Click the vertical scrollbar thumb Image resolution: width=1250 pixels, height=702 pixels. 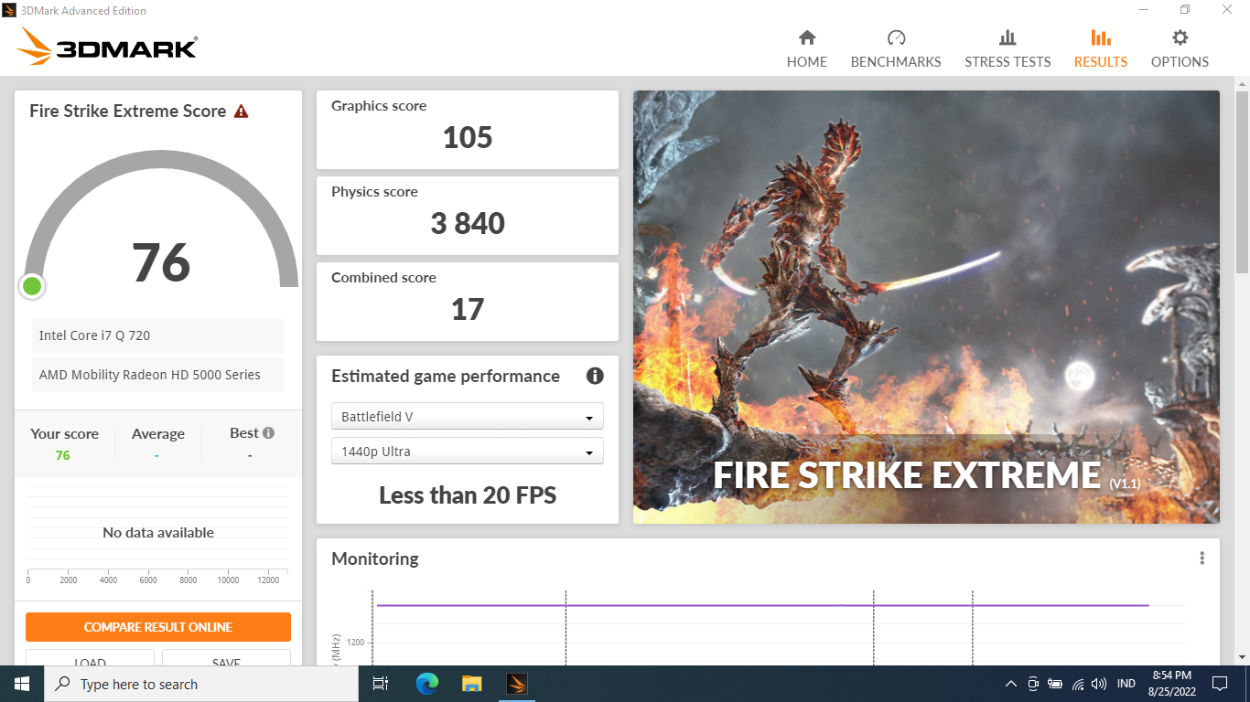tap(1242, 181)
